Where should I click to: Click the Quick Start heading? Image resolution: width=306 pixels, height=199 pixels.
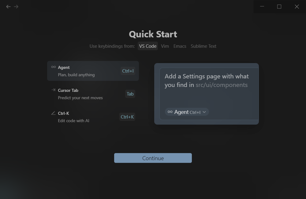coord(153,34)
